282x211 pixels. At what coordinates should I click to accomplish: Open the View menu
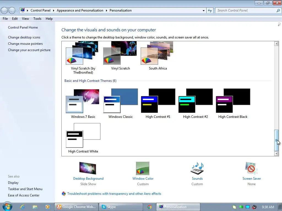[x=25, y=19]
